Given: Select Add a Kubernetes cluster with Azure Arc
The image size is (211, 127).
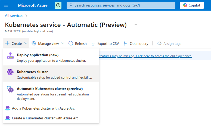Looking at the screenshot, I should click(43, 108).
